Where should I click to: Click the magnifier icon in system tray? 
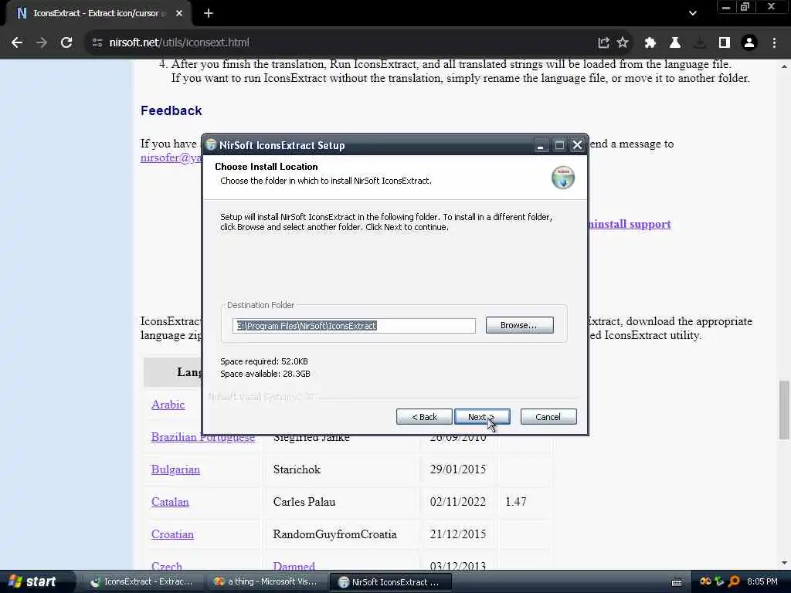coord(734,581)
